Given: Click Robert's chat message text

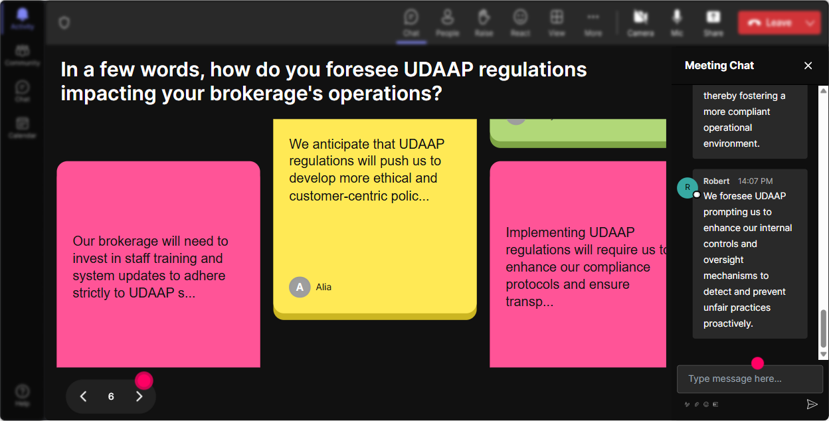Looking at the screenshot, I should pyautogui.click(x=748, y=260).
